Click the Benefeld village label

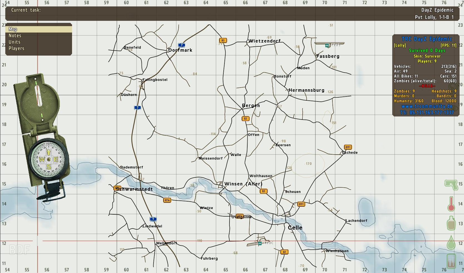click(x=132, y=48)
